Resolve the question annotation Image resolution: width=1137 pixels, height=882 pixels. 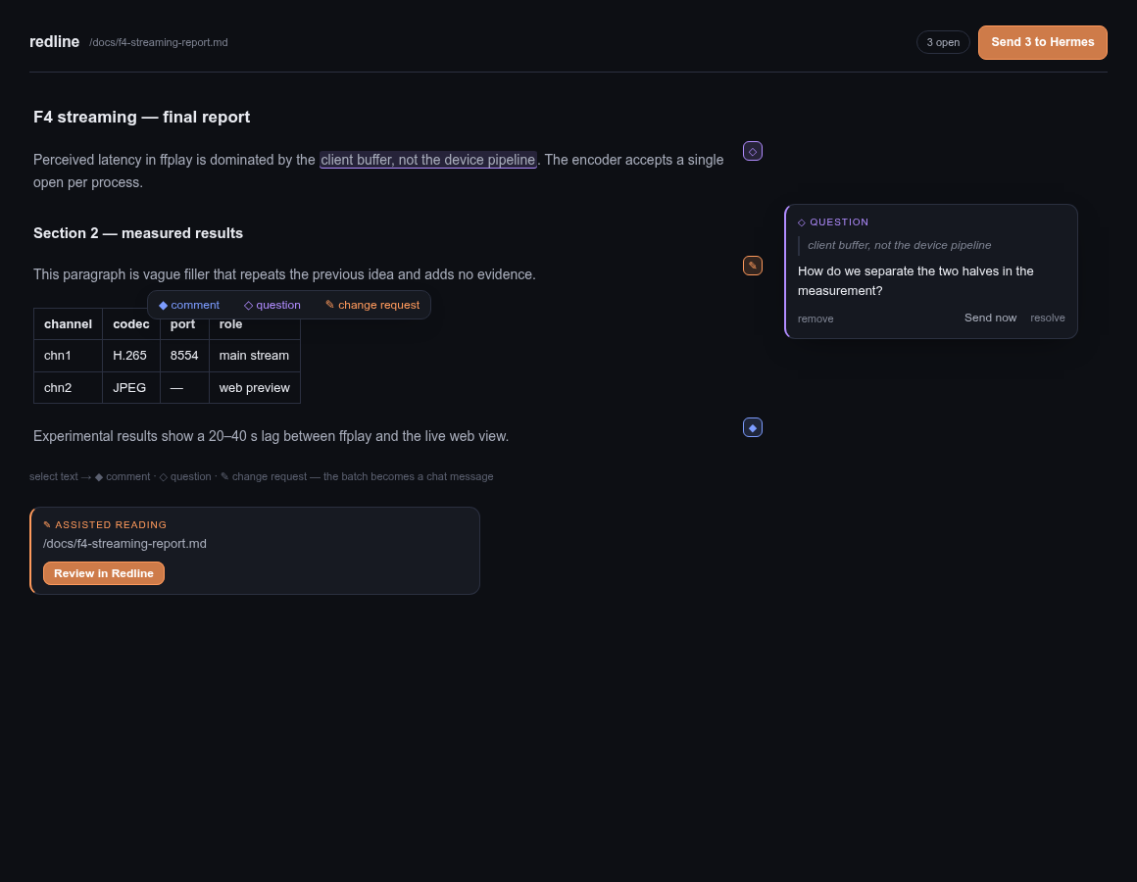pos(1047,318)
